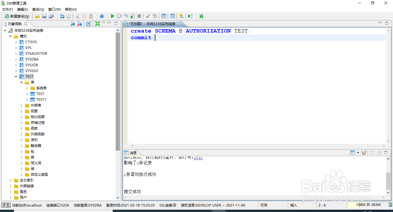Select the 角色 folder
393x212 pixels.
point(23,192)
